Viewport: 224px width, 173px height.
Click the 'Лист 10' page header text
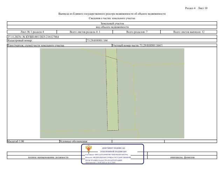203,8
